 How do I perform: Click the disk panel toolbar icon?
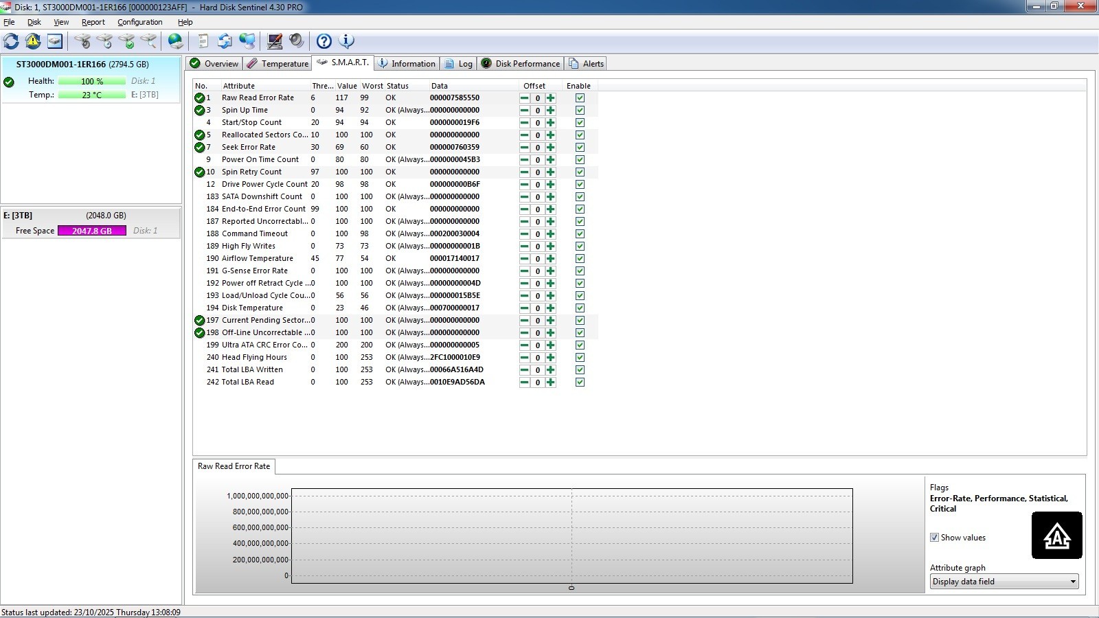pyautogui.click(x=55, y=41)
